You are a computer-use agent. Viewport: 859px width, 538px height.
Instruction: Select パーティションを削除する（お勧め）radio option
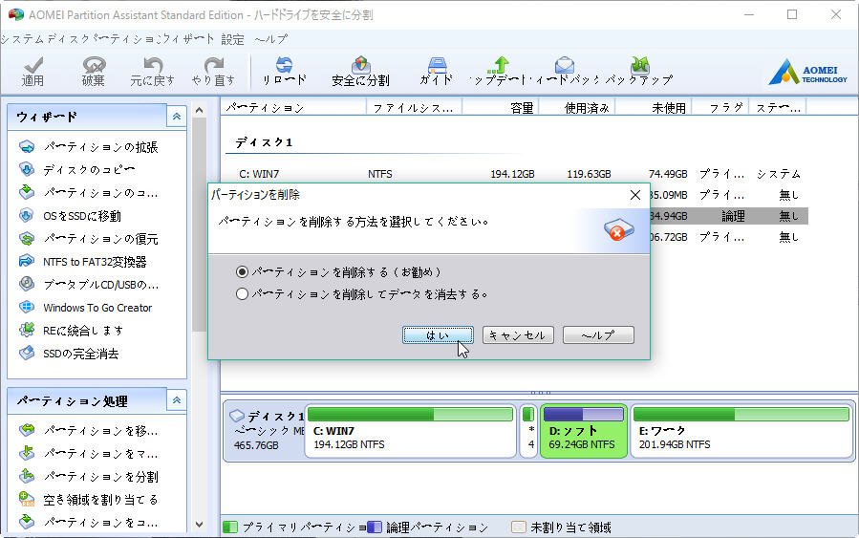point(242,271)
